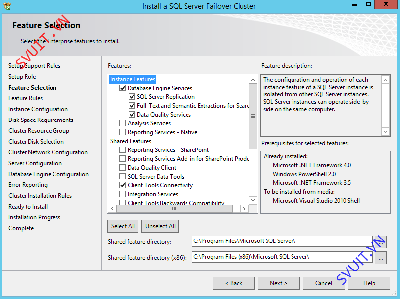400x299 pixels.
Task: Uncheck SQL Server Replication
Action: pos(132,97)
